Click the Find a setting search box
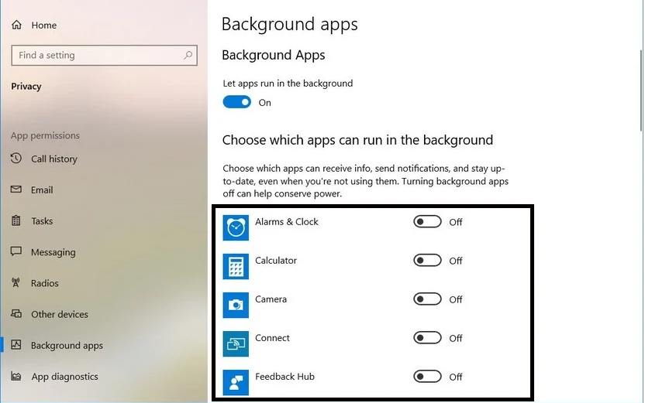 point(104,55)
